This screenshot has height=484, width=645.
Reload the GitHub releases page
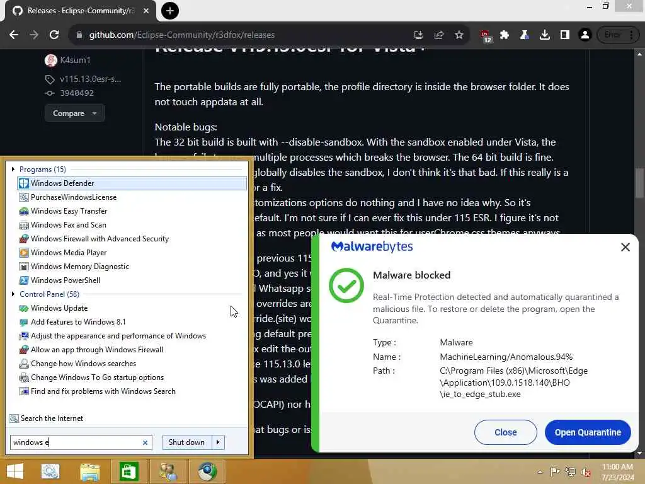(54, 35)
